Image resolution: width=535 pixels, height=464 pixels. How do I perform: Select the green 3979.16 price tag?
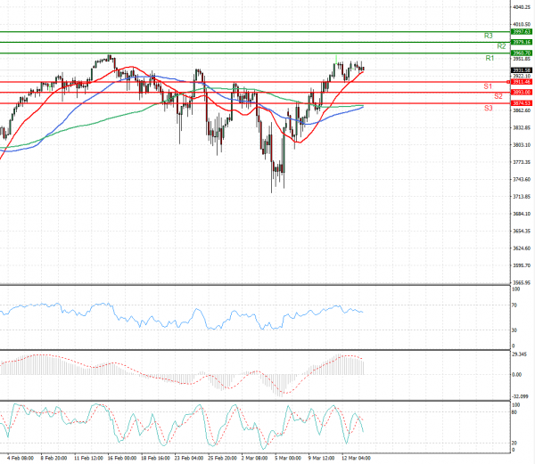pyautogui.click(x=522, y=42)
